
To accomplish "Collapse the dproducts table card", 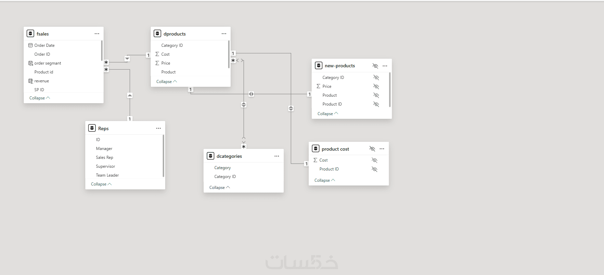I will [x=166, y=82].
